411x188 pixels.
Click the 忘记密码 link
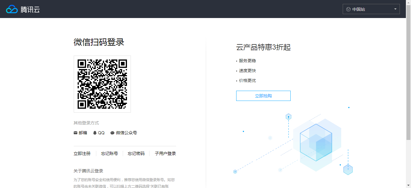136,153
